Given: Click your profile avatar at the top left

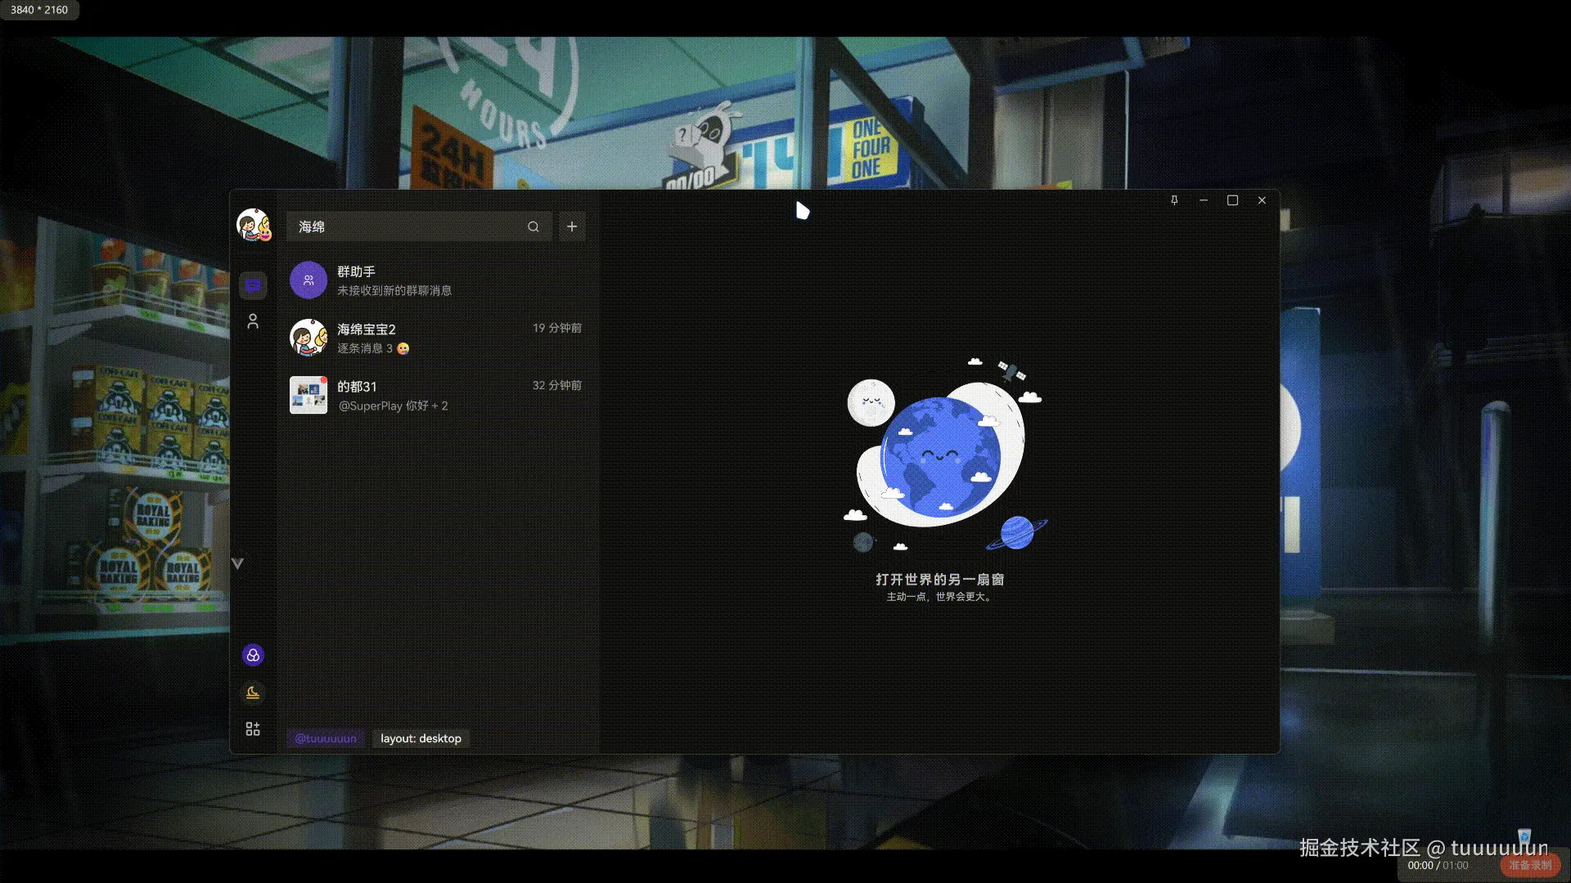Looking at the screenshot, I should click(x=253, y=226).
